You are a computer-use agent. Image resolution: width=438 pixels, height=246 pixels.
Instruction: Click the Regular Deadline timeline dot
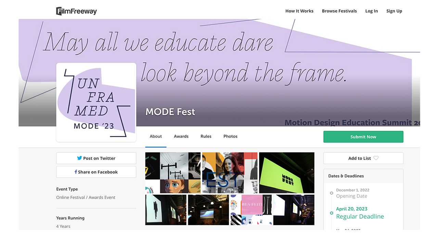tap(331, 213)
